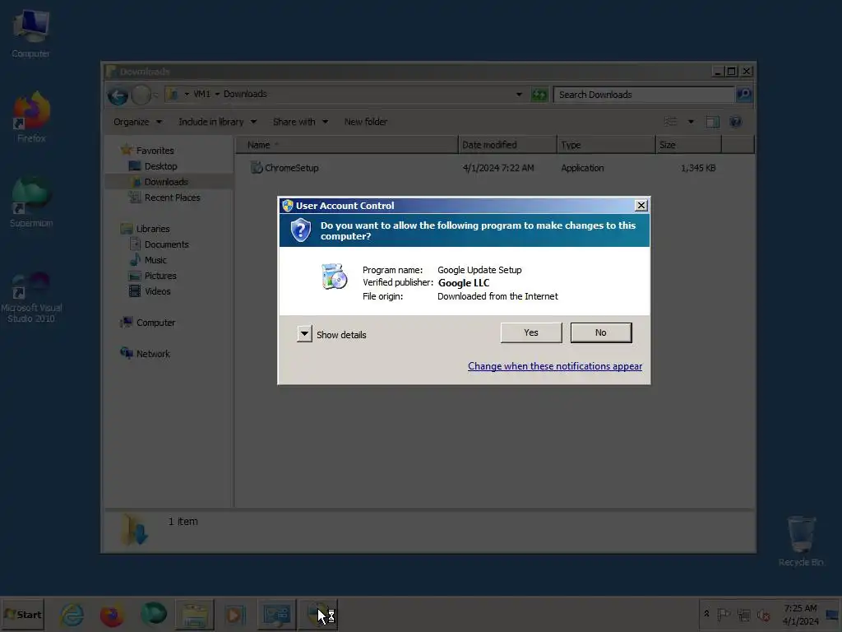Click the network tray icon

tap(743, 614)
